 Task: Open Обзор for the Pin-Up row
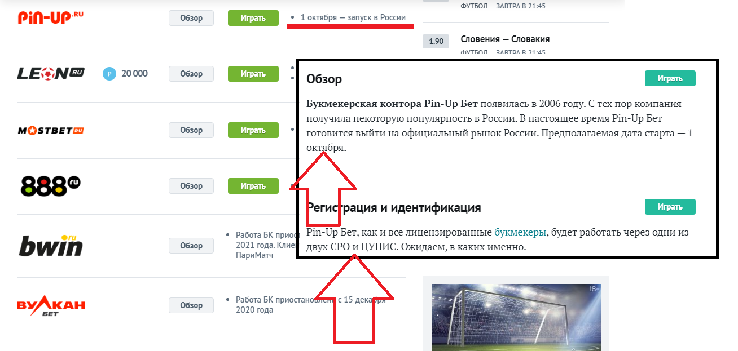191,18
